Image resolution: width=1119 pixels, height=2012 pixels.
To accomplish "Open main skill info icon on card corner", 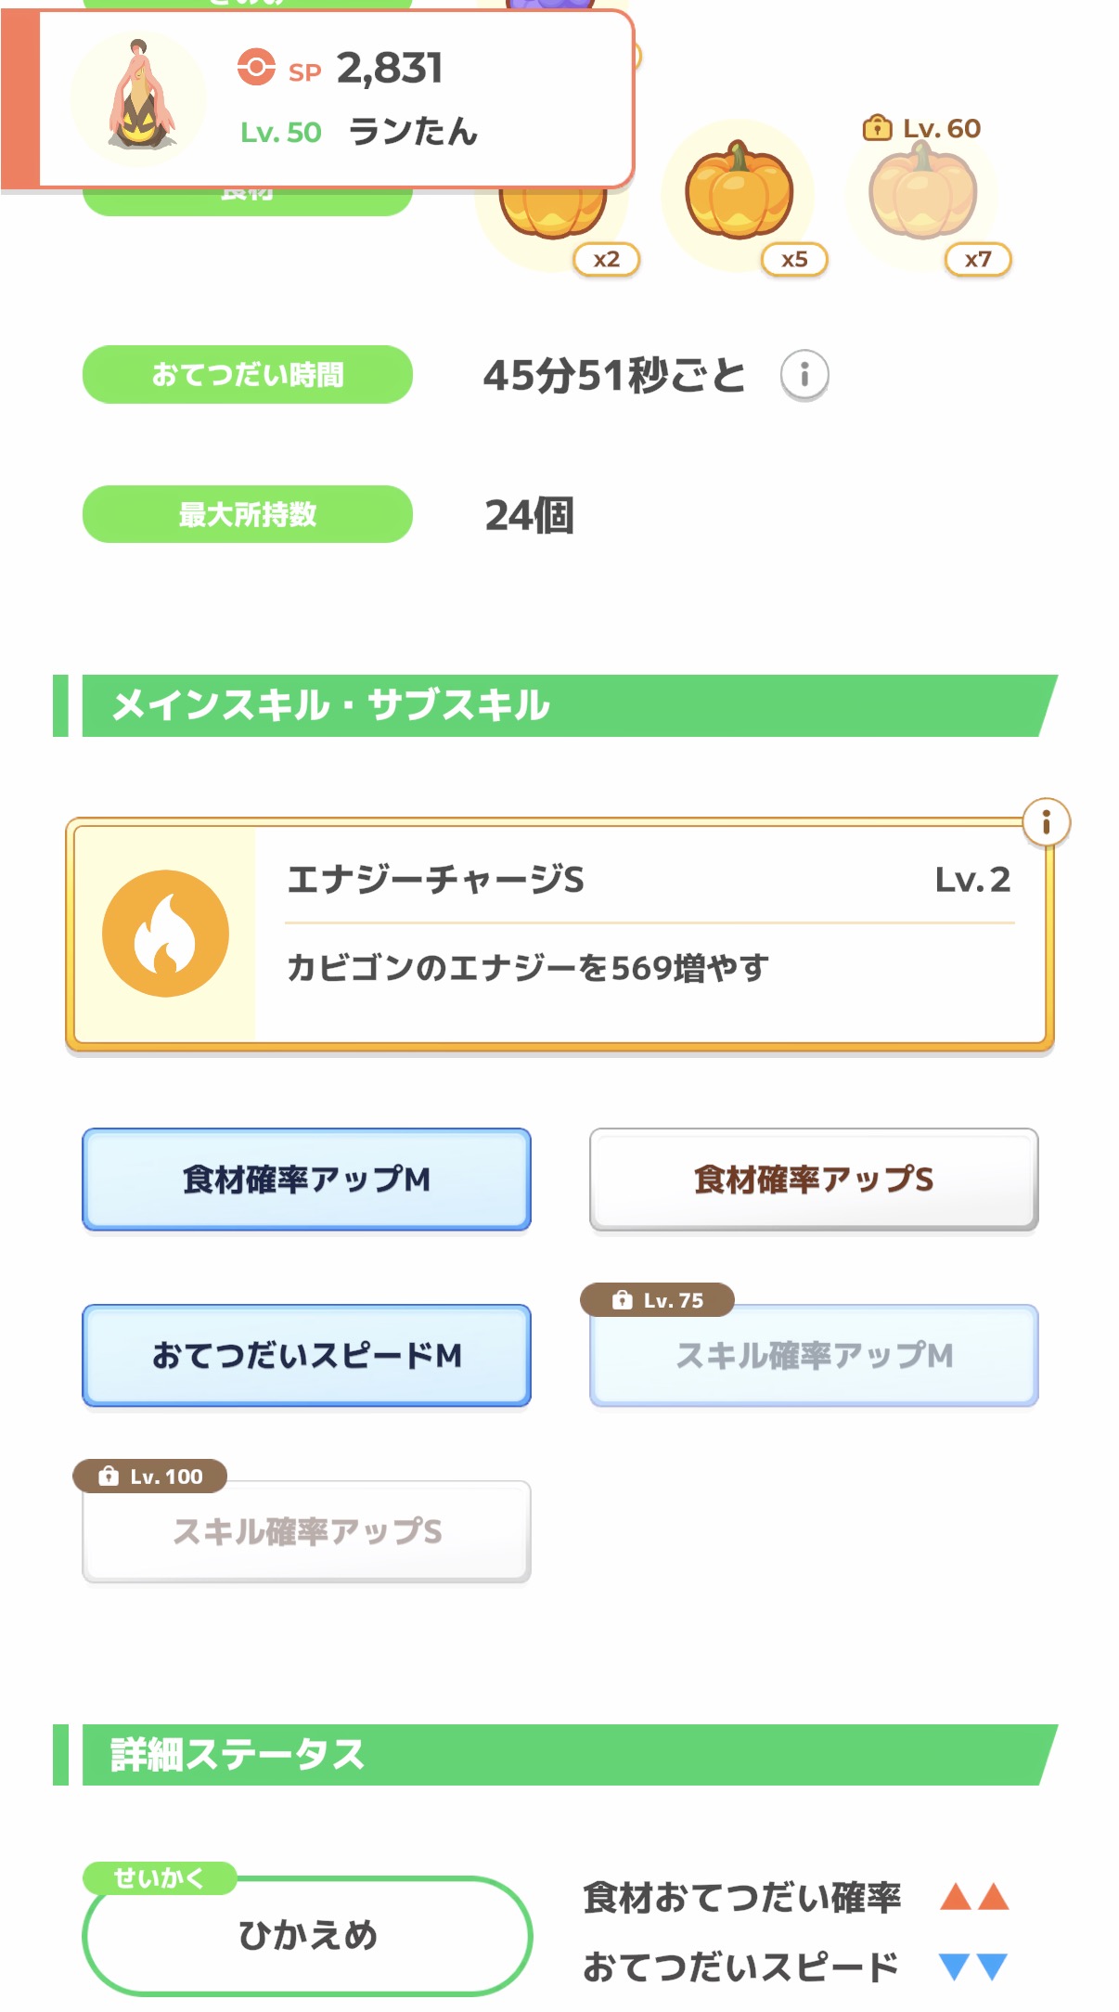I will (1046, 822).
